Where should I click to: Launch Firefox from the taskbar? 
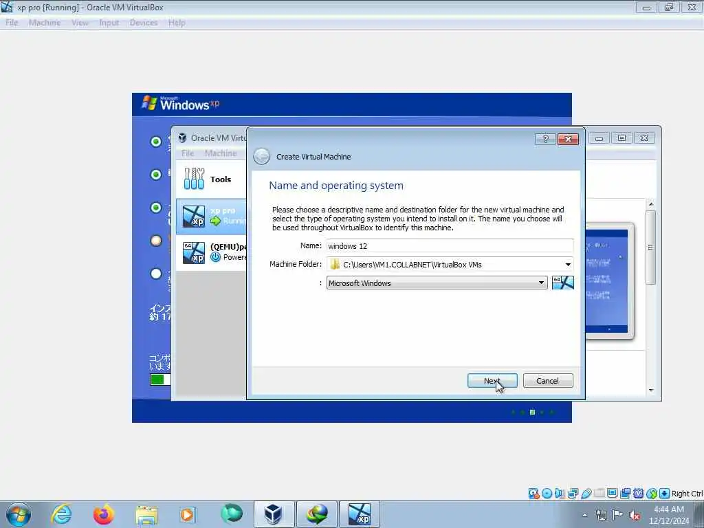[x=104, y=514]
